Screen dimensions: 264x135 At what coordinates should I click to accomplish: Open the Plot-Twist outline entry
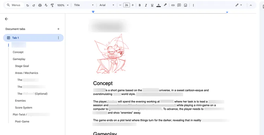tap(31, 115)
